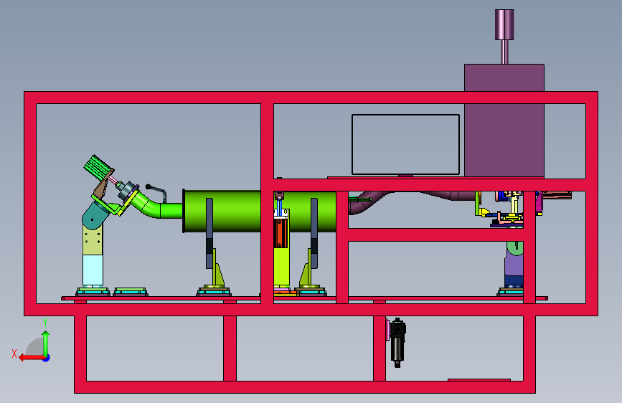Select the black-outlined rectangular panel
Screen dimensions: 622x403
tap(405, 144)
